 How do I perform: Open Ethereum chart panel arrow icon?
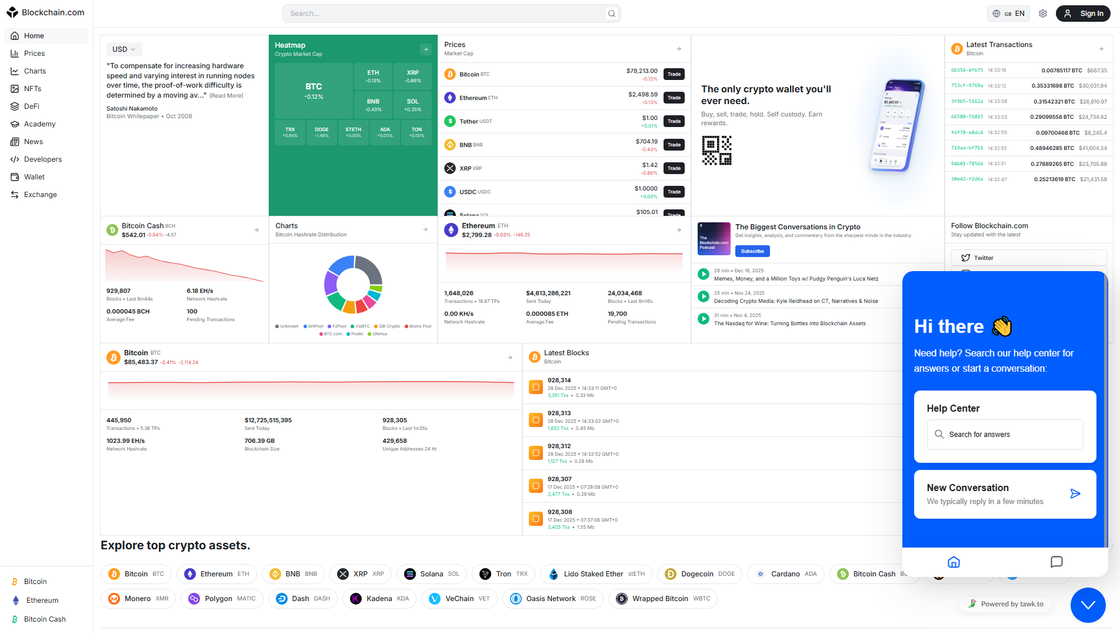679,230
